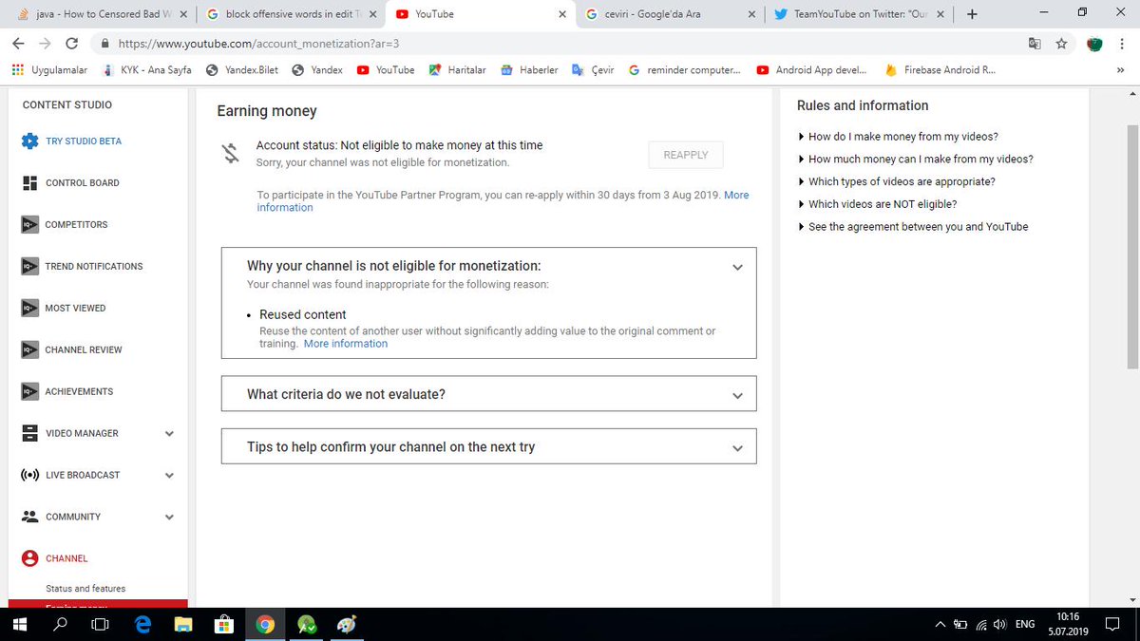Click the Channel person icon
This screenshot has width=1140, height=641.
(x=28, y=558)
